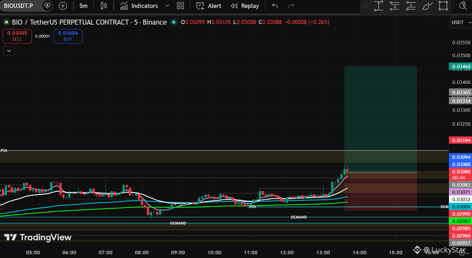Click the bright green 0.02987 price label

(460, 221)
